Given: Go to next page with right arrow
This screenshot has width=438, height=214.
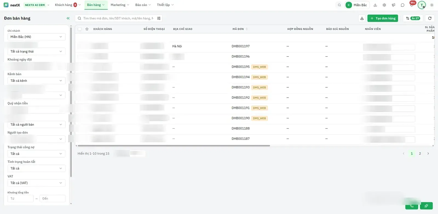Looking at the screenshot, I should 428,153.
